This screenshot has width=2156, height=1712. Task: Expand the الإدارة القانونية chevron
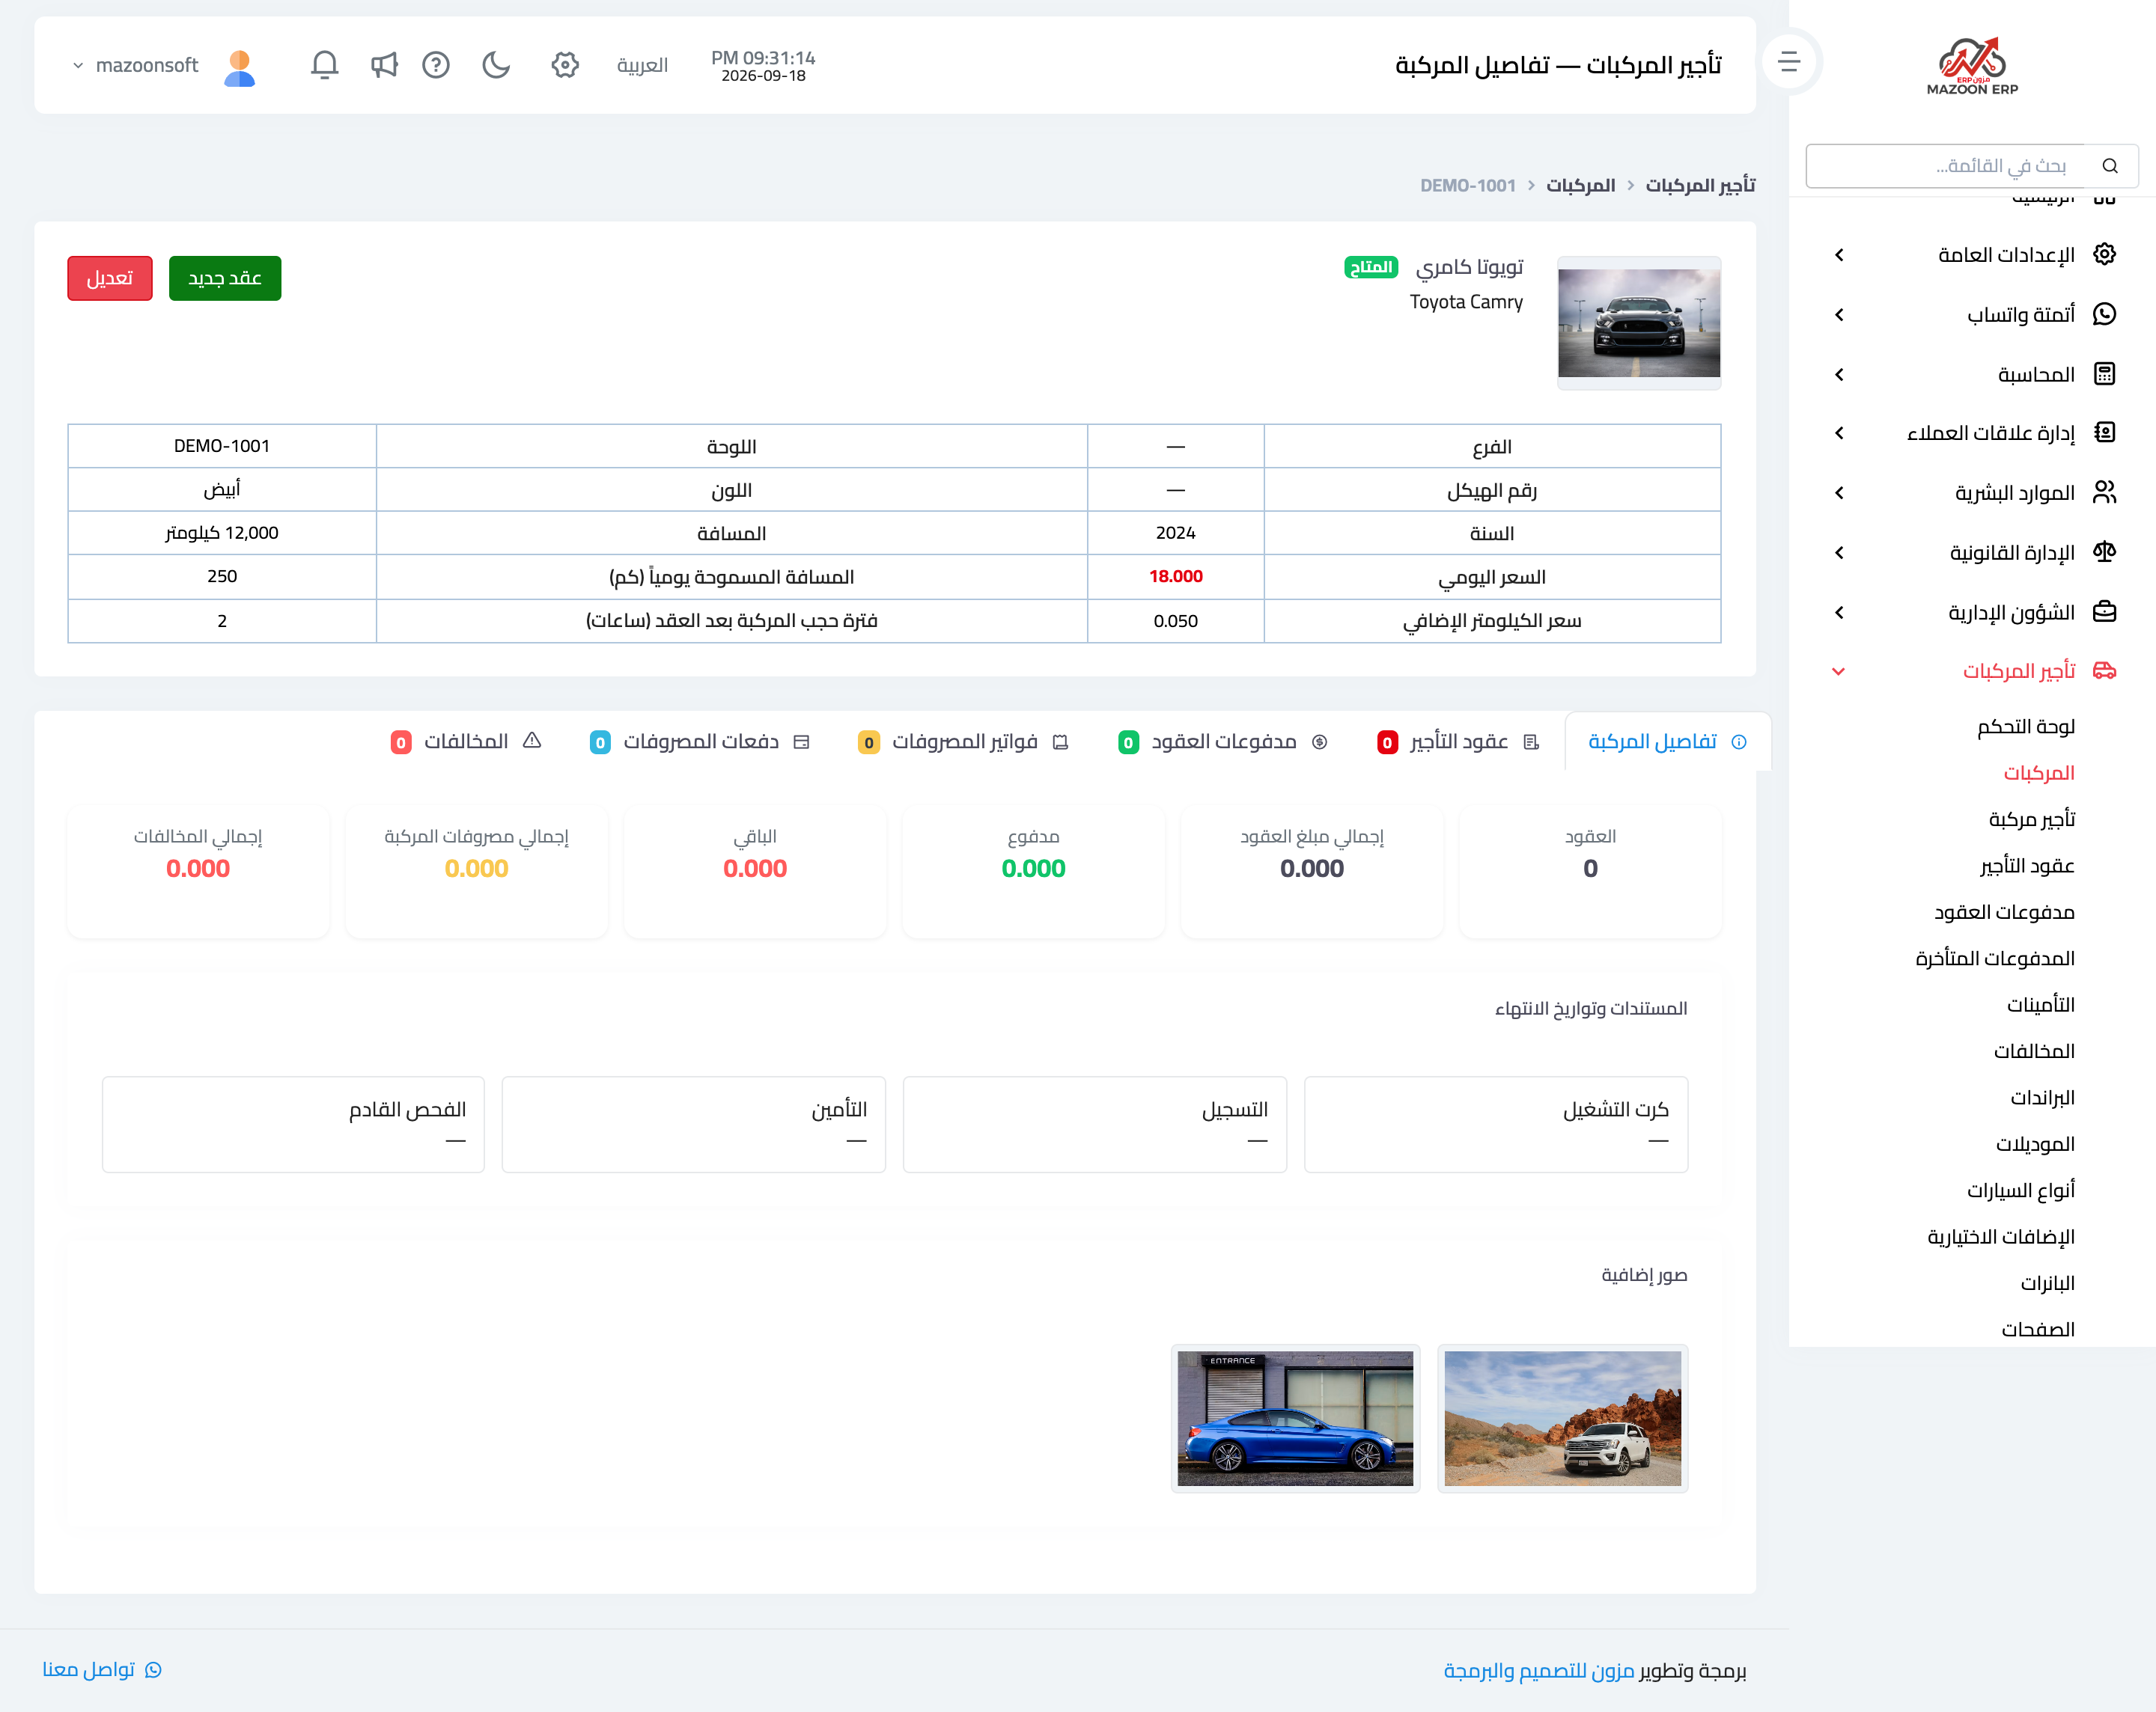tap(1839, 553)
